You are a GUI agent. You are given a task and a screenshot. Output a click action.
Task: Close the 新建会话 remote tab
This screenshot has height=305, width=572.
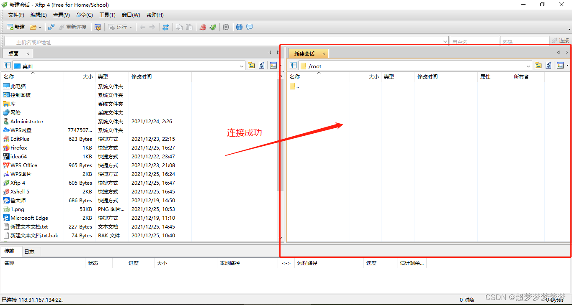(x=324, y=53)
